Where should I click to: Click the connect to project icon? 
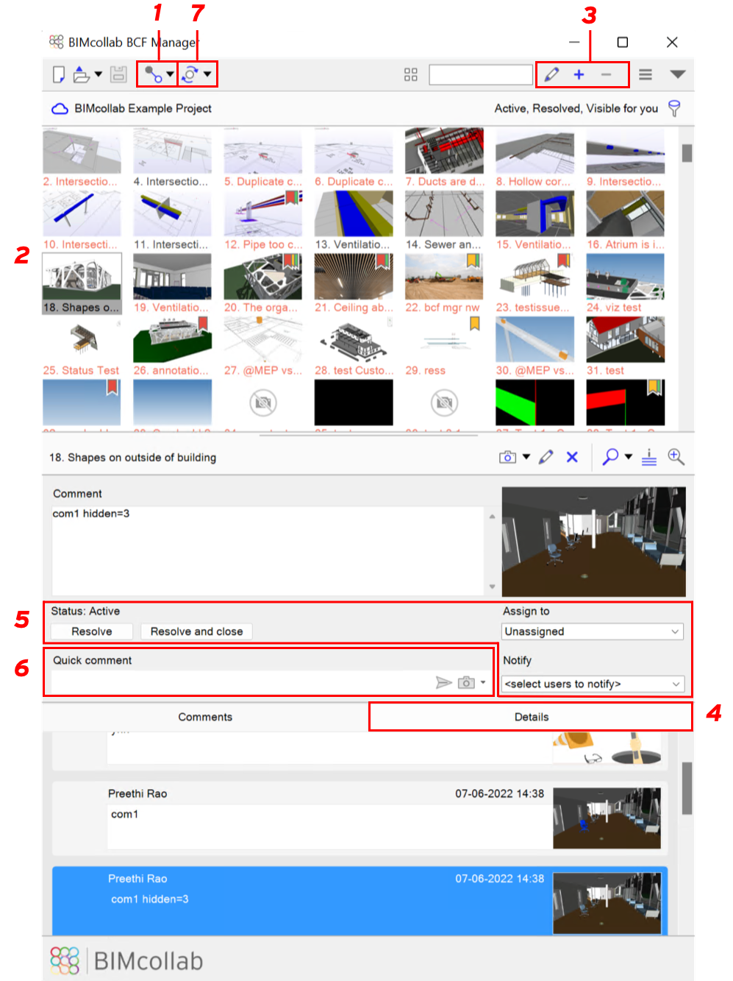[153, 74]
